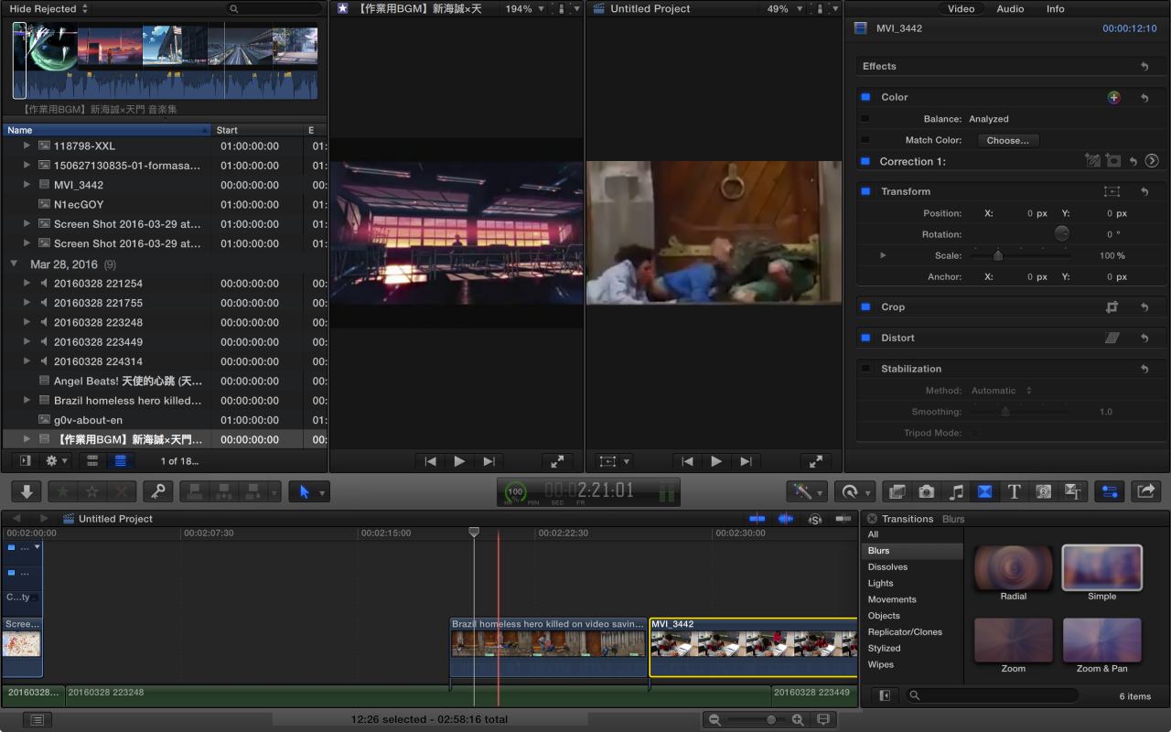This screenshot has height=732, width=1171.
Task: Open the Retime speed menu
Action: (855, 491)
